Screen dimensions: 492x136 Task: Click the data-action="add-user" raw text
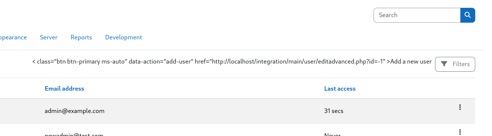(161, 62)
